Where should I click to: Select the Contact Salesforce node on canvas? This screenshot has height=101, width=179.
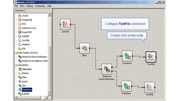tap(65, 24)
